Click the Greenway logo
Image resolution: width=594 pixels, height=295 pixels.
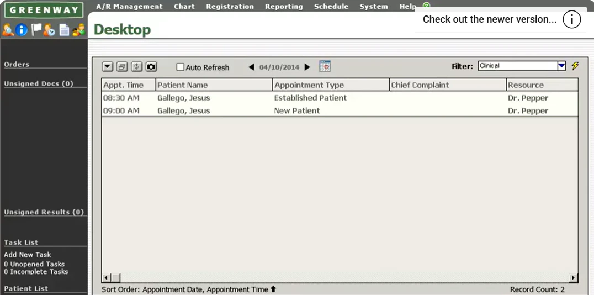click(44, 10)
